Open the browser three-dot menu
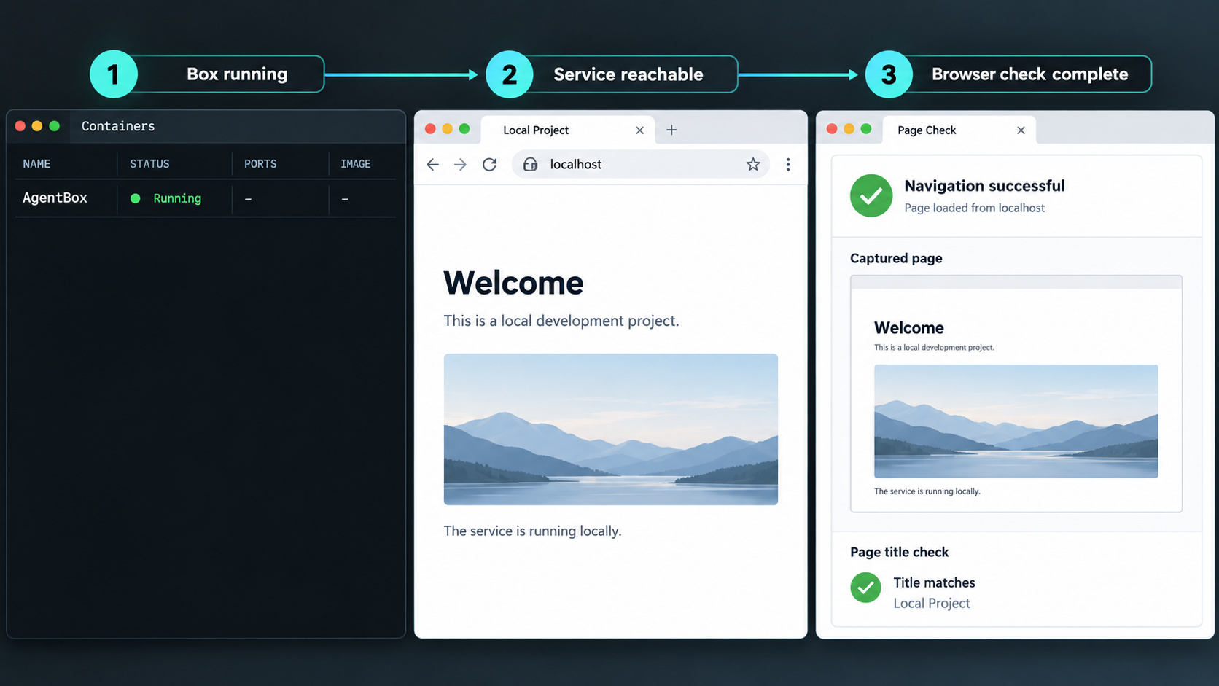 [788, 165]
